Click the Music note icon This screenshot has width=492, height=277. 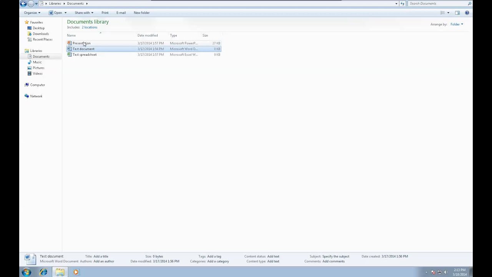pos(30,62)
